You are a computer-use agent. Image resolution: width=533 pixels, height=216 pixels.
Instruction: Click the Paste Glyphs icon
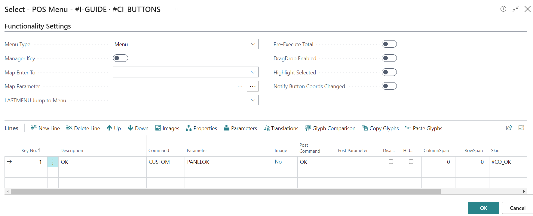pyautogui.click(x=408, y=128)
